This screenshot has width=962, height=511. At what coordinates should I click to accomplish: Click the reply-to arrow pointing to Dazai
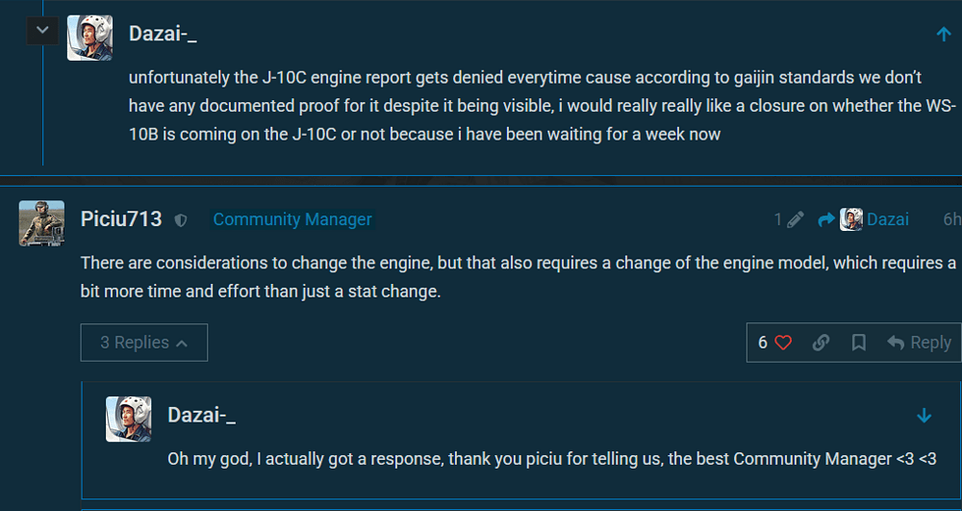(826, 219)
